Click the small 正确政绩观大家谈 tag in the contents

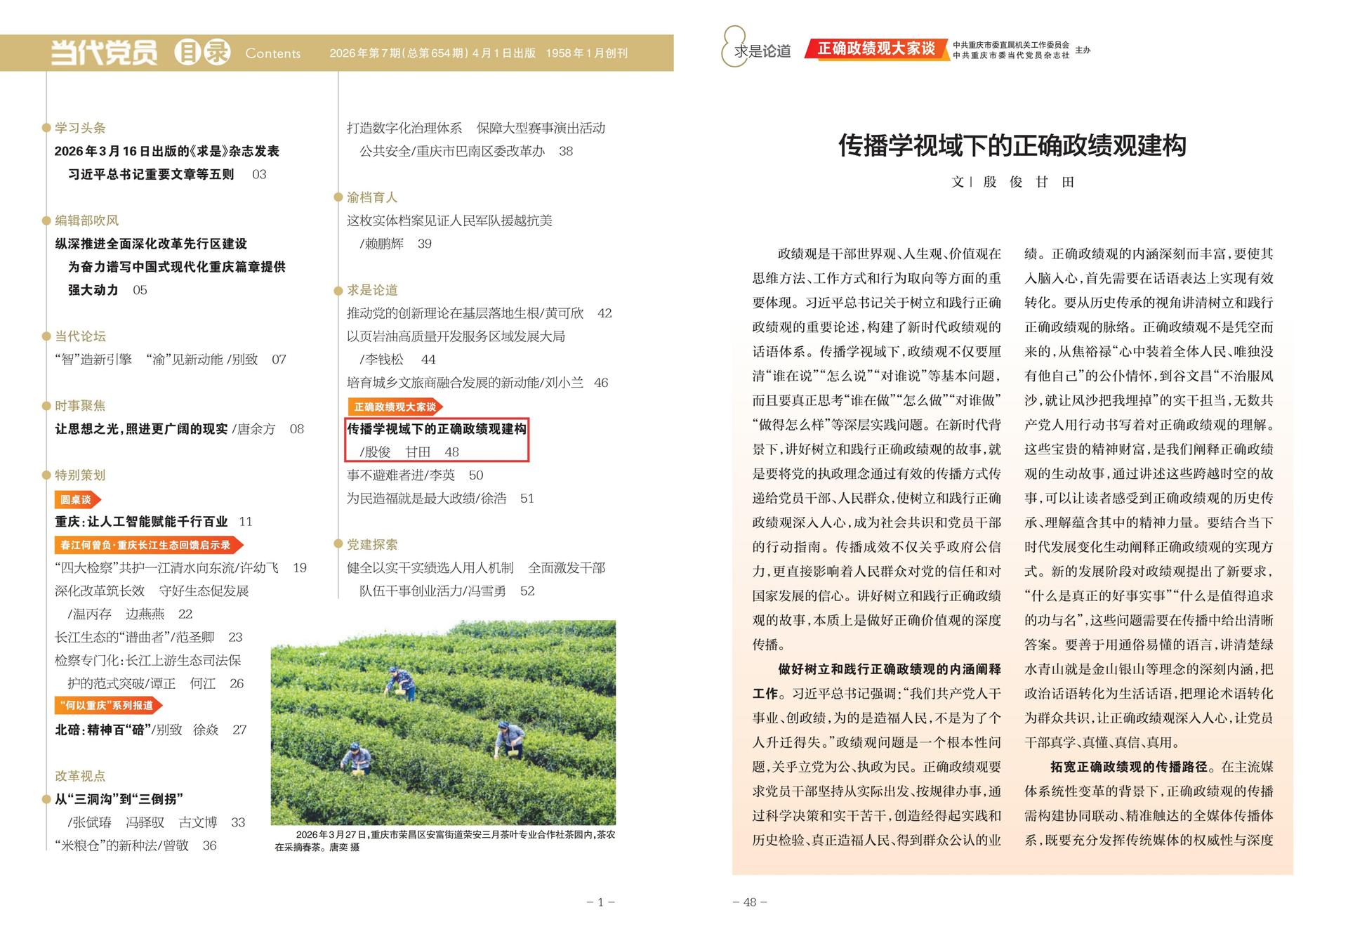395,407
